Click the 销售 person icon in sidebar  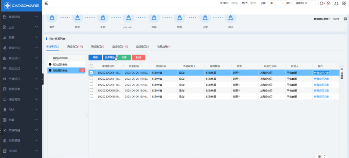click(x=4, y=37)
